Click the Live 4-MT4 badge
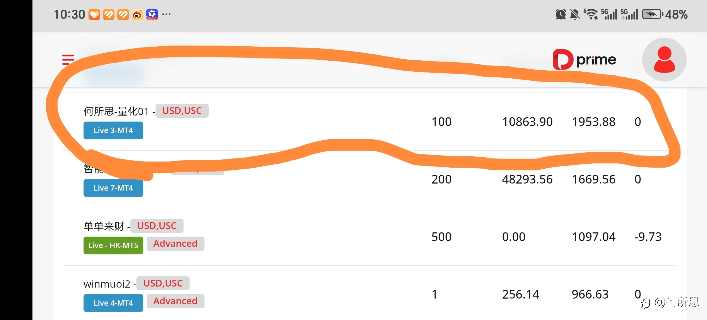The width and height of the screenshot is (707, 320). [113, 303]
